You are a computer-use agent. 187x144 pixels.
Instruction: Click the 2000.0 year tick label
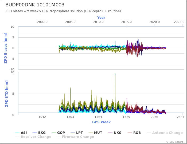[42, 22]
